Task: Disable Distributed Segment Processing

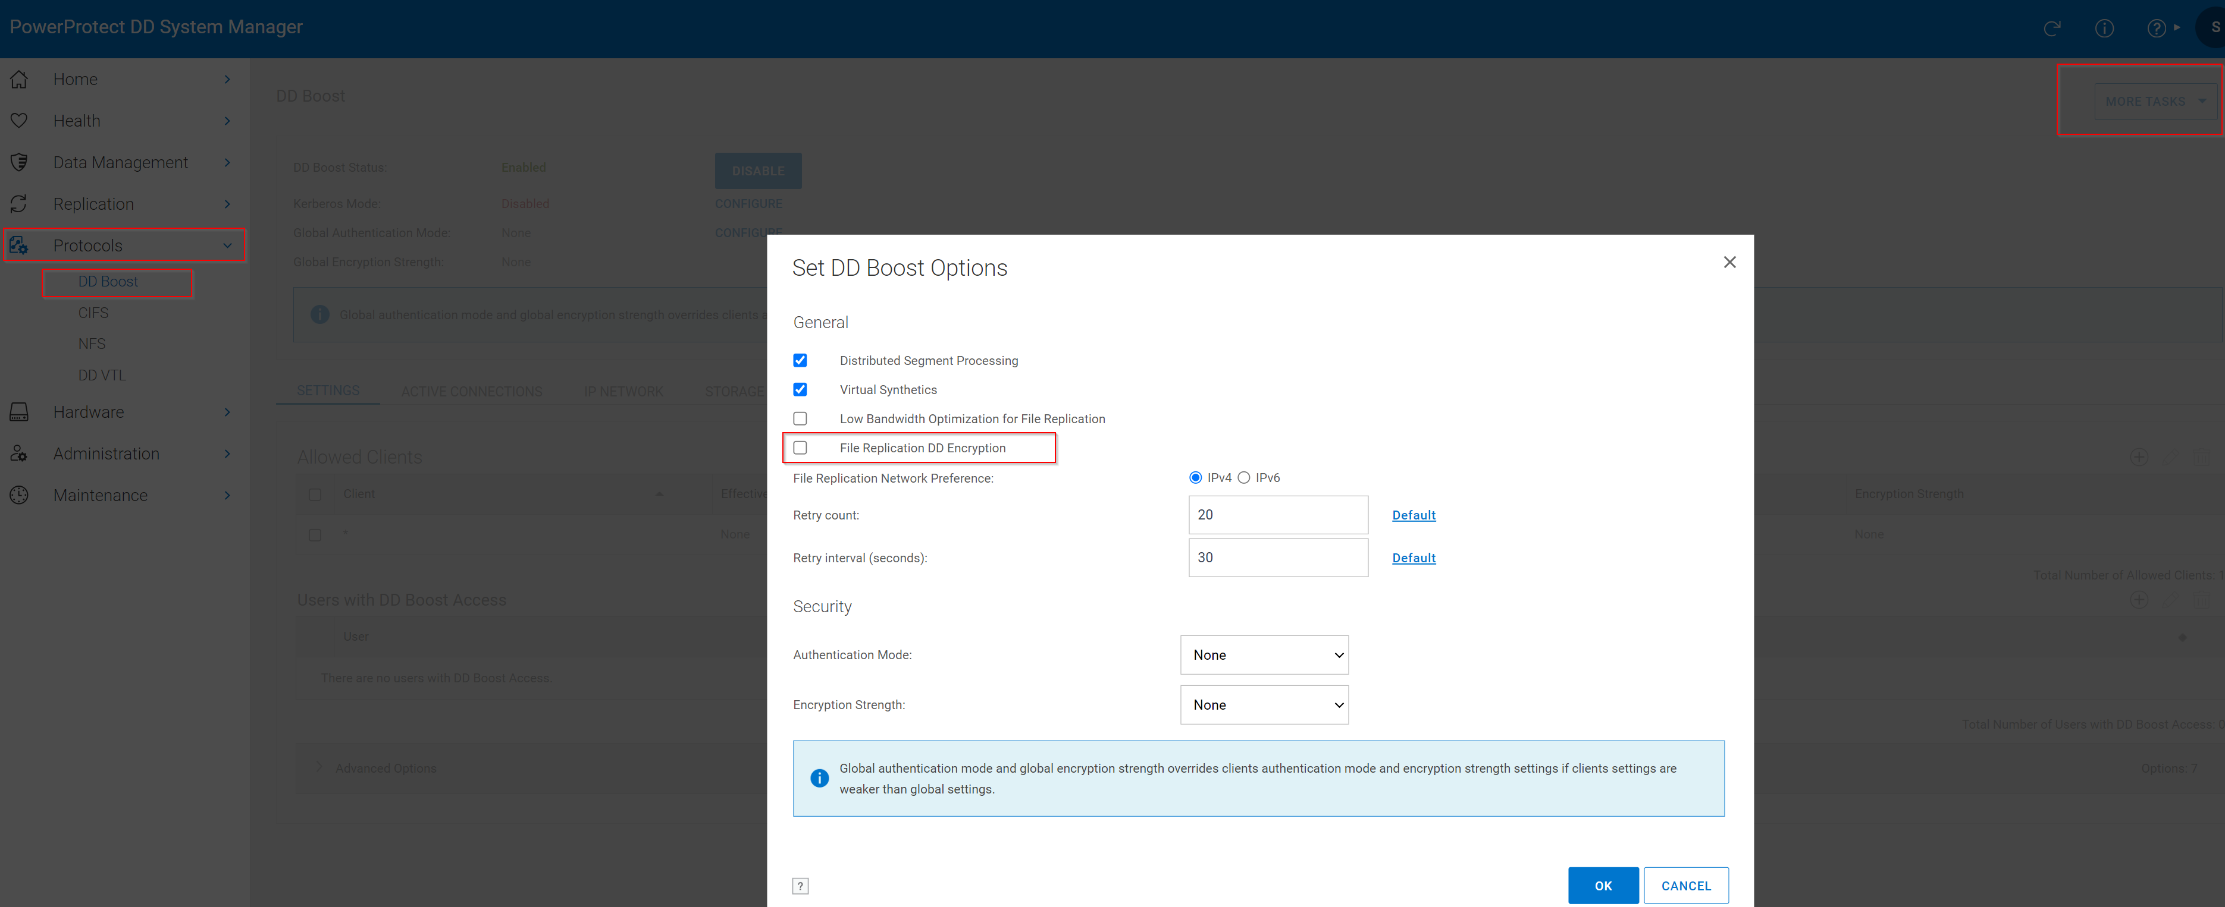Action: (801, 360)
